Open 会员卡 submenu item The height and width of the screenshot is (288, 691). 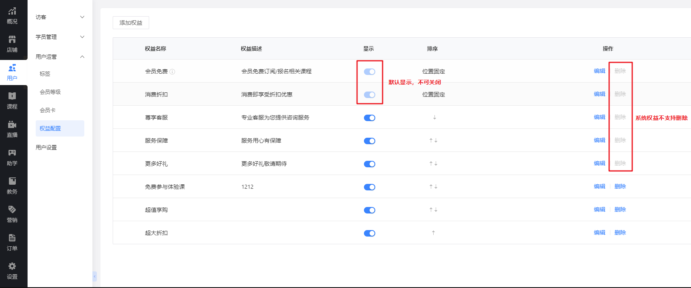[x=47, y=110]
